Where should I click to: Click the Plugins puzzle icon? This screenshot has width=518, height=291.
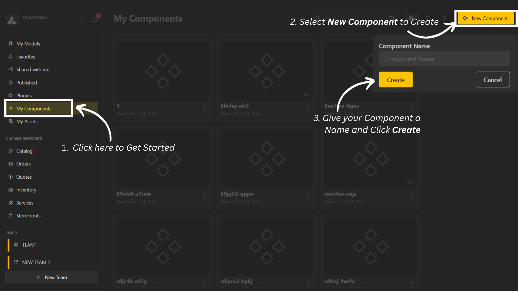tap(11, 95)
